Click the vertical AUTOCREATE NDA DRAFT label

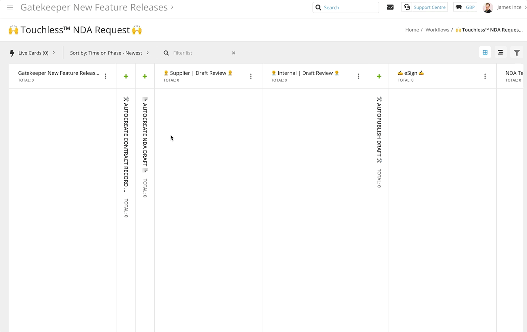(x=145, y=135)
